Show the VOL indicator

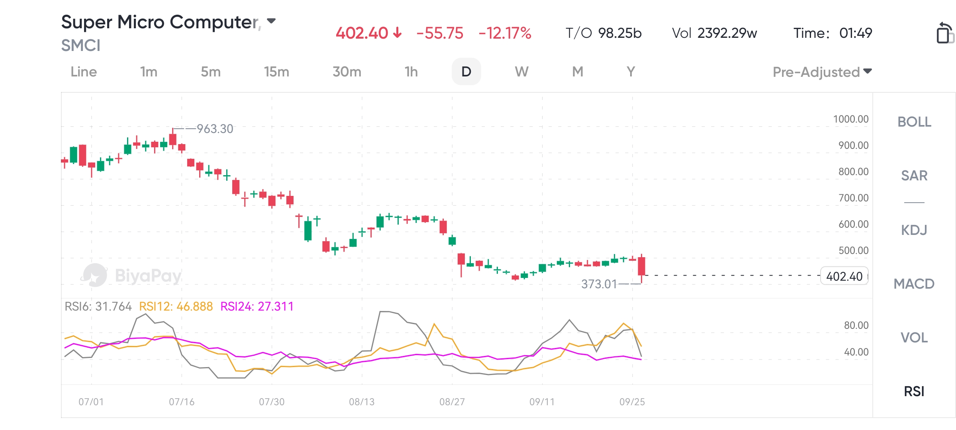pos(914,338)
